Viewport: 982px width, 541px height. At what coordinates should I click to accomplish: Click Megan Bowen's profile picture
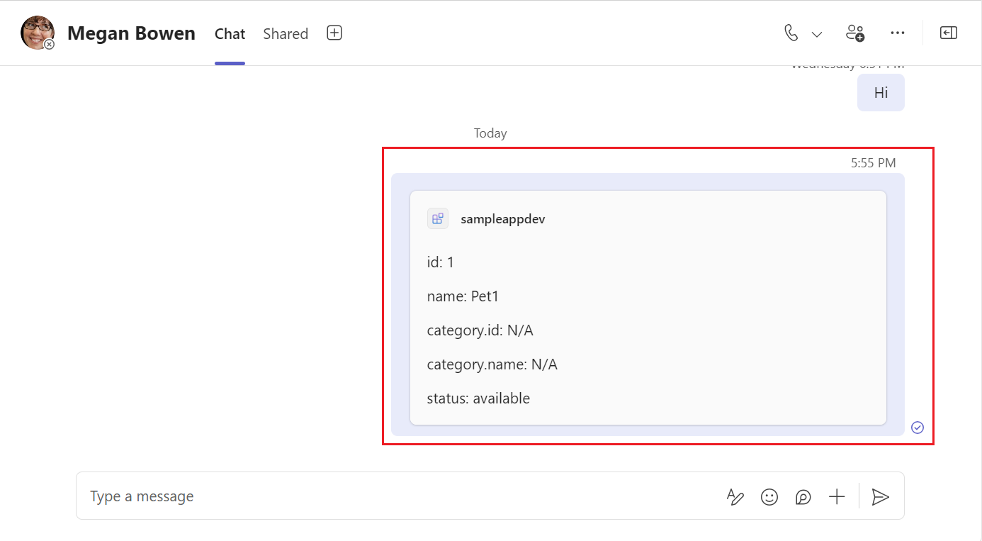point(38,33)
